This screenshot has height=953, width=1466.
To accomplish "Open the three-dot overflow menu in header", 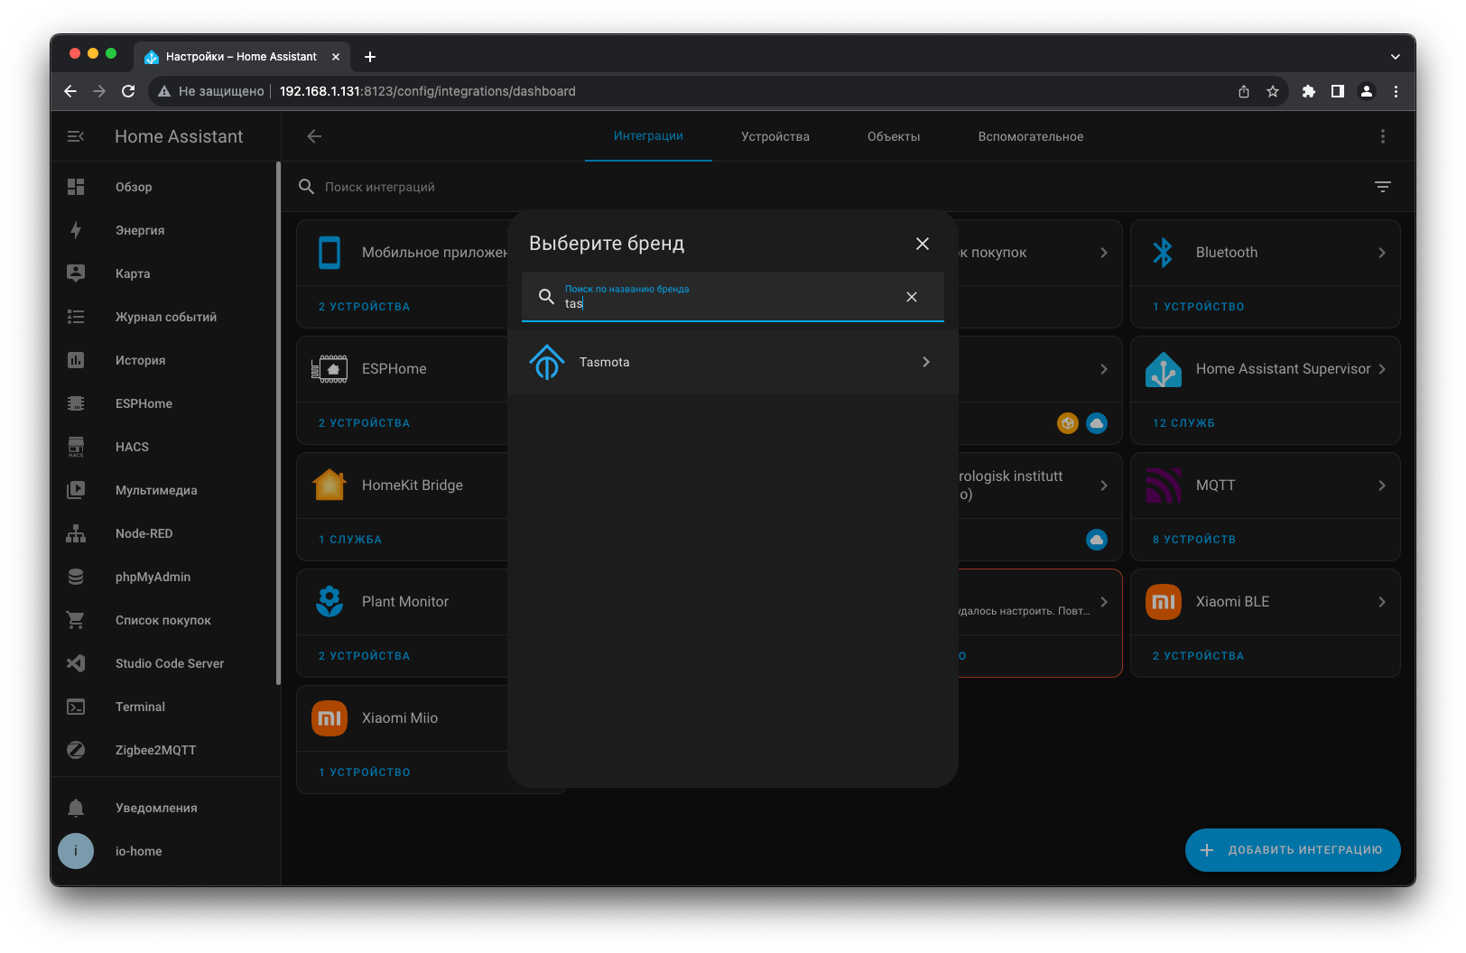I will (1382, 136).
